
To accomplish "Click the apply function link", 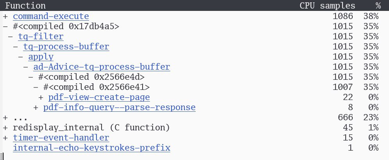I will click(41, 57).
